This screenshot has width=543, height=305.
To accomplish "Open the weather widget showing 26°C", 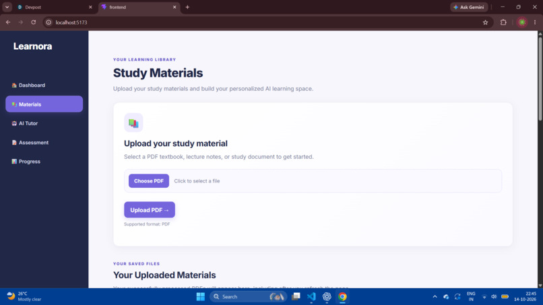I will [x=24, y=296].
